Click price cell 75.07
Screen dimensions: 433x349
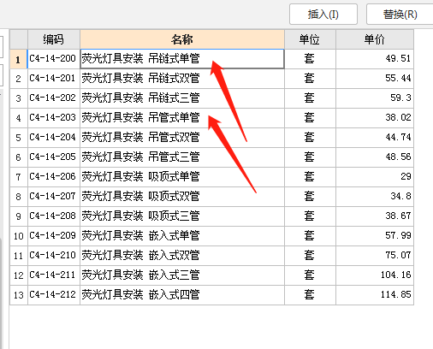click(375, 256)
